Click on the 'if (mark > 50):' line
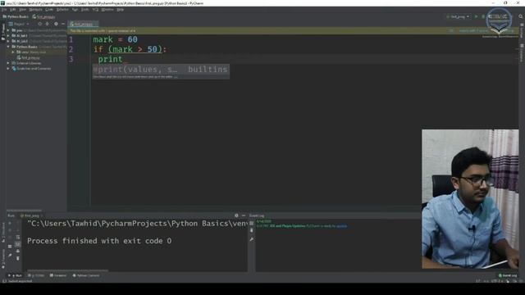Viewport: 525px width, 295px height. click(x=130, y=49)
